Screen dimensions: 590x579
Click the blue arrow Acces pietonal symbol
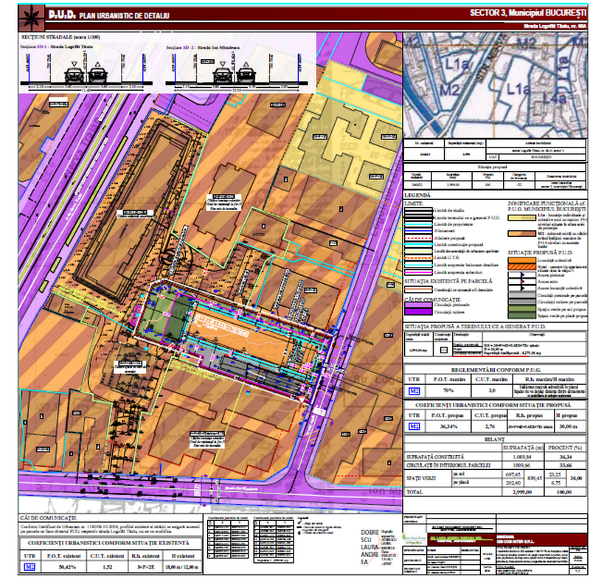pyautogui.click(x=522, y=274)
